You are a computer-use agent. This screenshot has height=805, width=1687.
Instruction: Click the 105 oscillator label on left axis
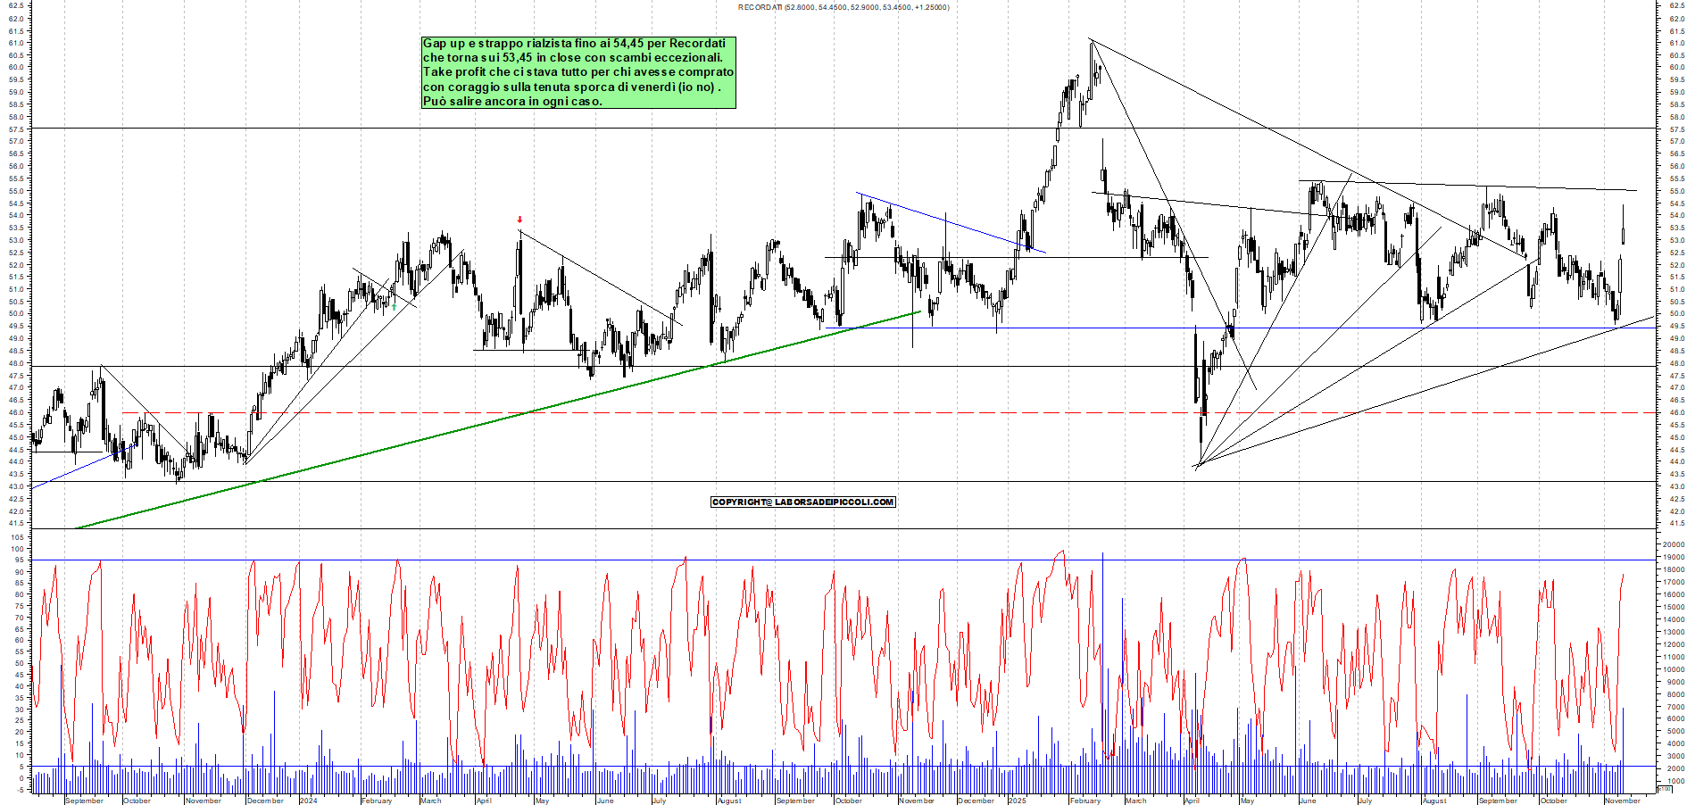(x=16, y=537)
